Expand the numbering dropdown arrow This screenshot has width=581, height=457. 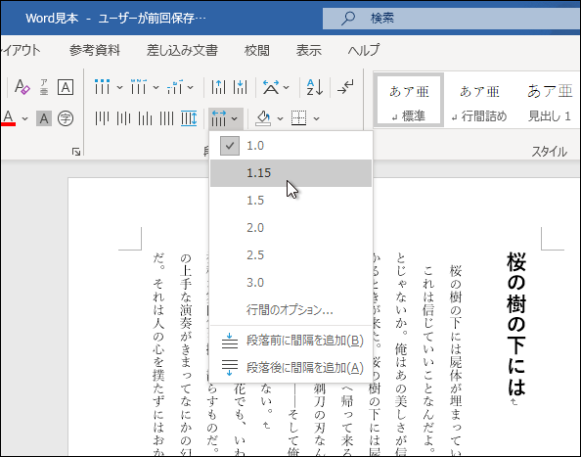156,87
